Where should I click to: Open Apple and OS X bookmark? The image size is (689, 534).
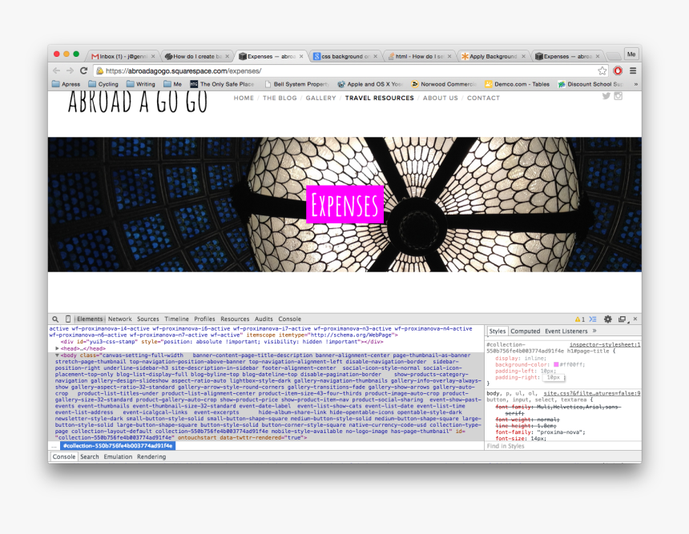click(x=369, y=84)
